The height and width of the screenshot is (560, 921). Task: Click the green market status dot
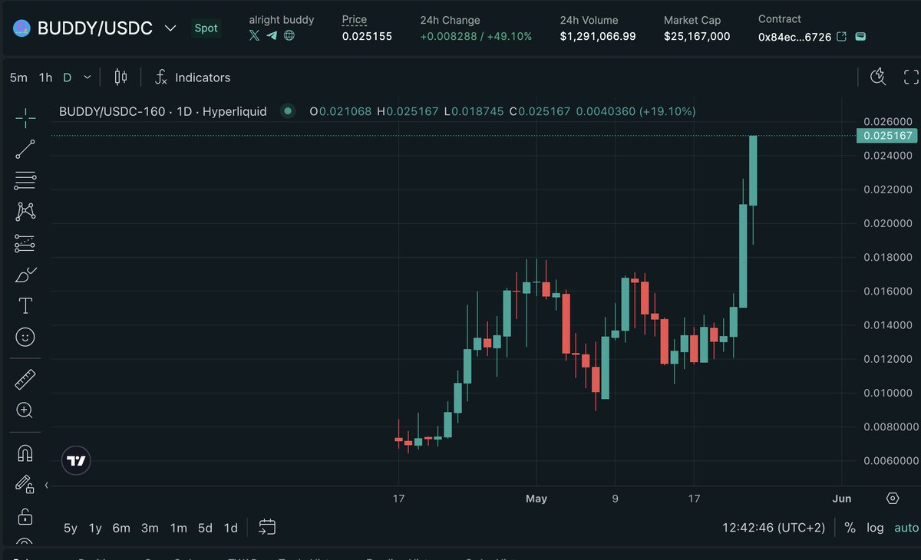pyautogui.click(x=288, y=111)
